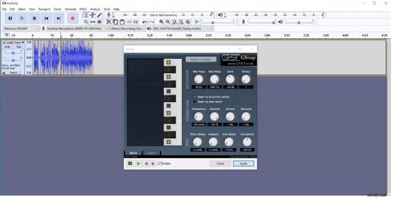The image size is (394, 199).
Task: Click the Stop transport button
Action: [x=34, y=18]
